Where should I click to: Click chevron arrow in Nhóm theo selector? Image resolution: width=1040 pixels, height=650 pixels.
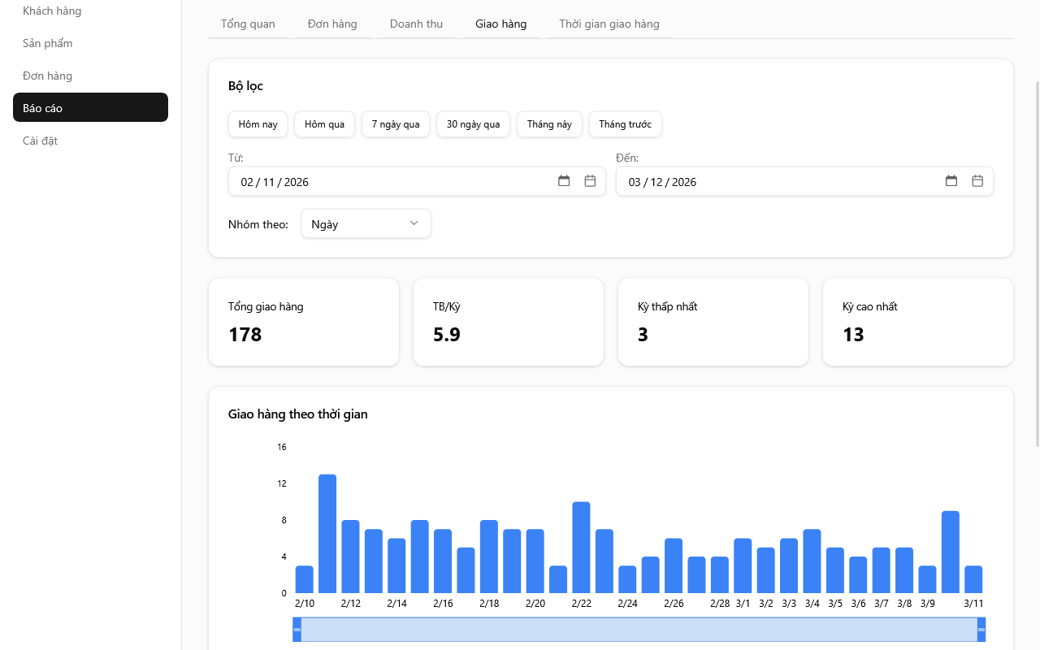click(414, 223)
